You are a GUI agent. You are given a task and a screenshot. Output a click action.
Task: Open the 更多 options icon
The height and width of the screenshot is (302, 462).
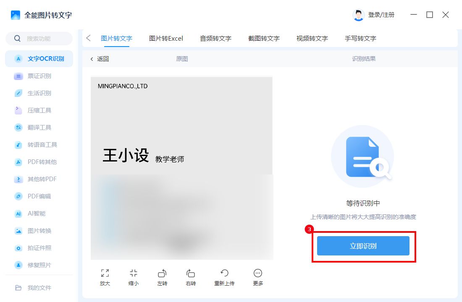pyautogui.click(x=258, y=273)
